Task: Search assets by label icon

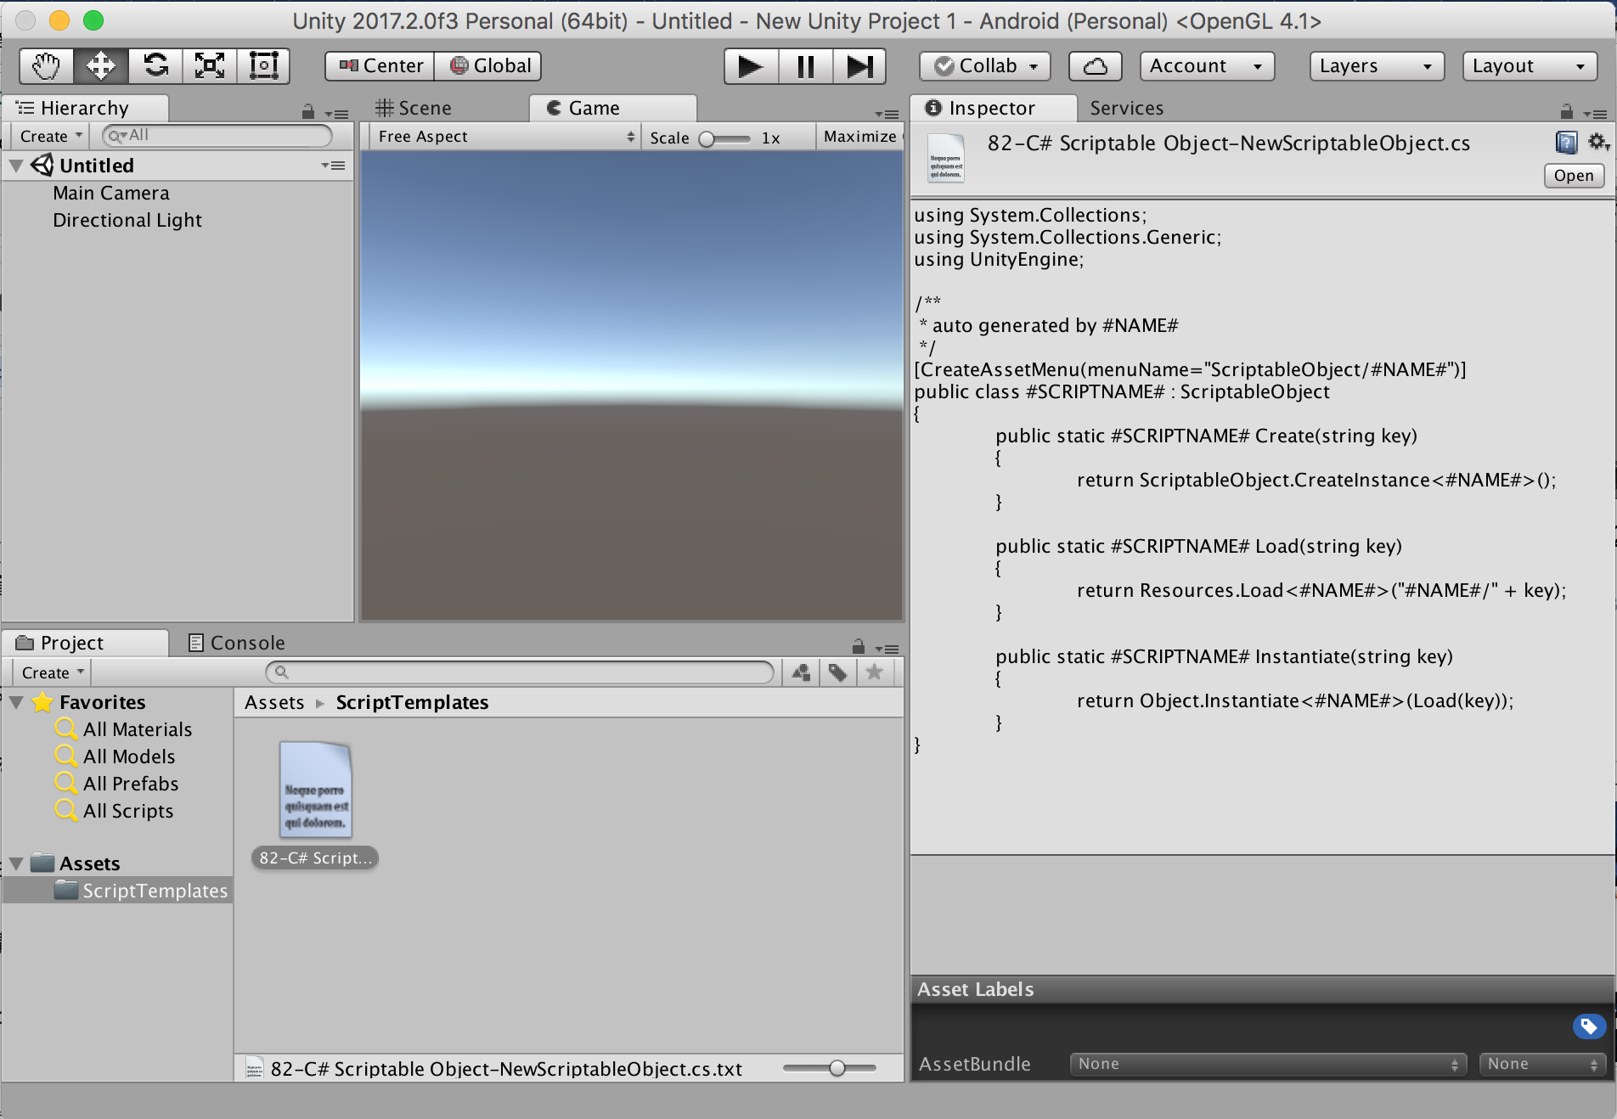Action: click(838, 672)
